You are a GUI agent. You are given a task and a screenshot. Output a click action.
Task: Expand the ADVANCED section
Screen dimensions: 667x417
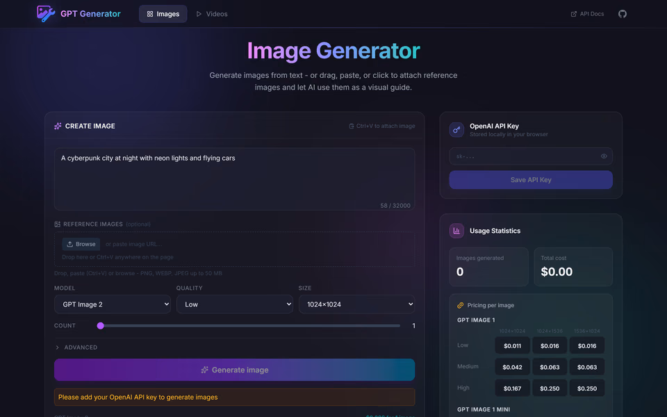(x=76, y=347)
